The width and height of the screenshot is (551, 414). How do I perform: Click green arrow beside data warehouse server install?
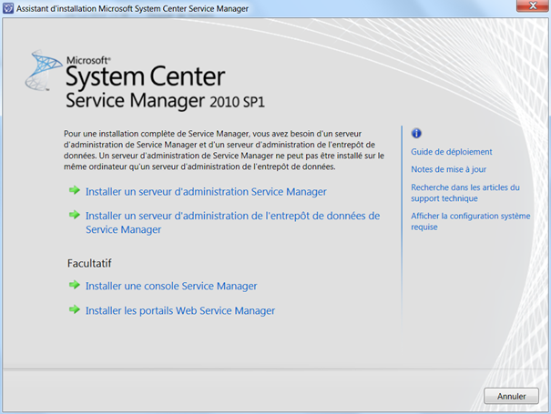[75, 215]
